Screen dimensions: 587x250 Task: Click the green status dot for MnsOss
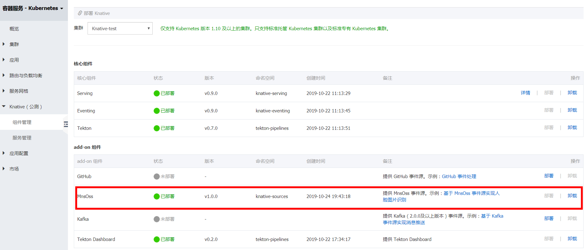tap(157, 196)
